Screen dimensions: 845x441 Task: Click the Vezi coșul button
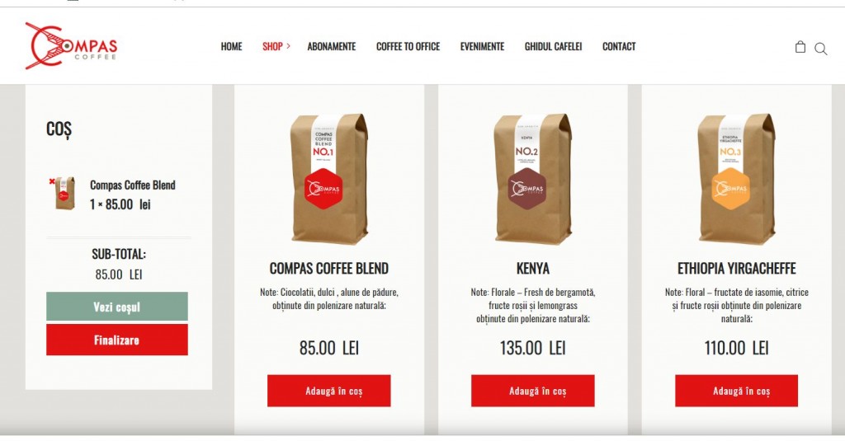(117, 307)
